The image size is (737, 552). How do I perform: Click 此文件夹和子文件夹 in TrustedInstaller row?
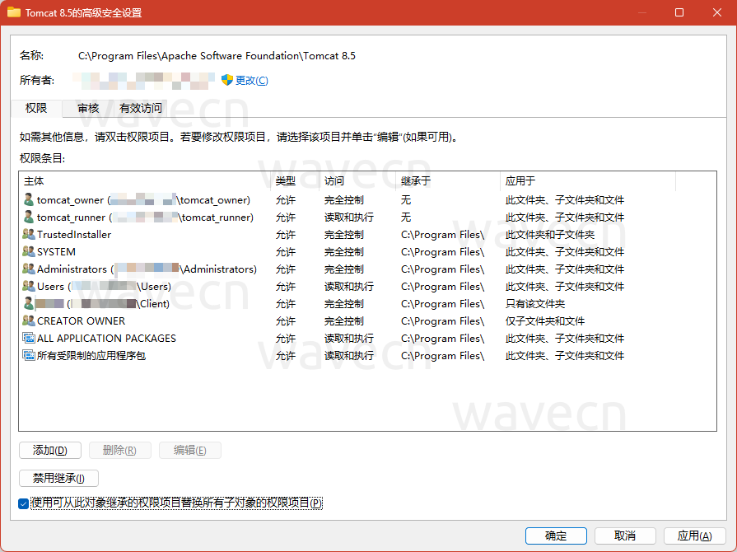pos(550,235)
